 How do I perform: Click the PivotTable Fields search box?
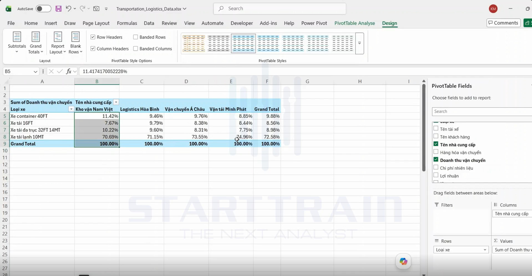point(482,111)
